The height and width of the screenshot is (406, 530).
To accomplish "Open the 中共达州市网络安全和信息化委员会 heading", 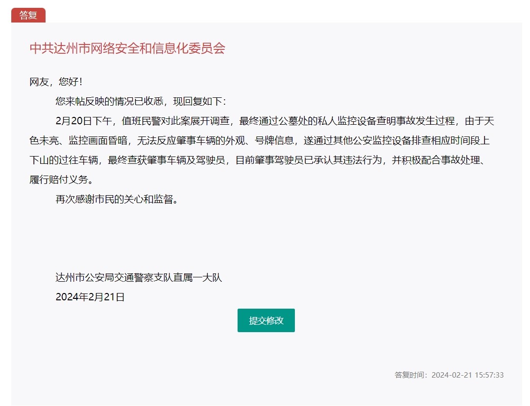I will (127, 48).
